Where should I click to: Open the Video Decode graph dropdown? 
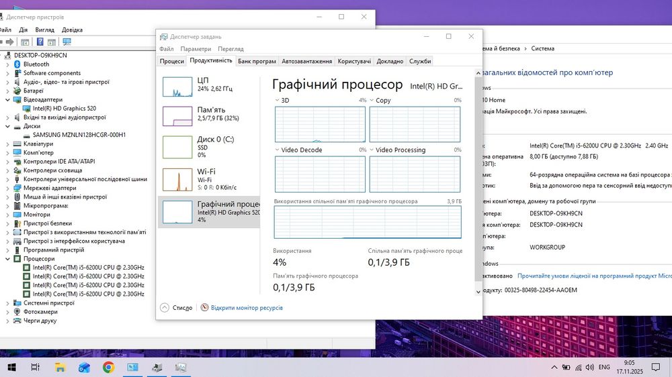(x=278, y=150)
